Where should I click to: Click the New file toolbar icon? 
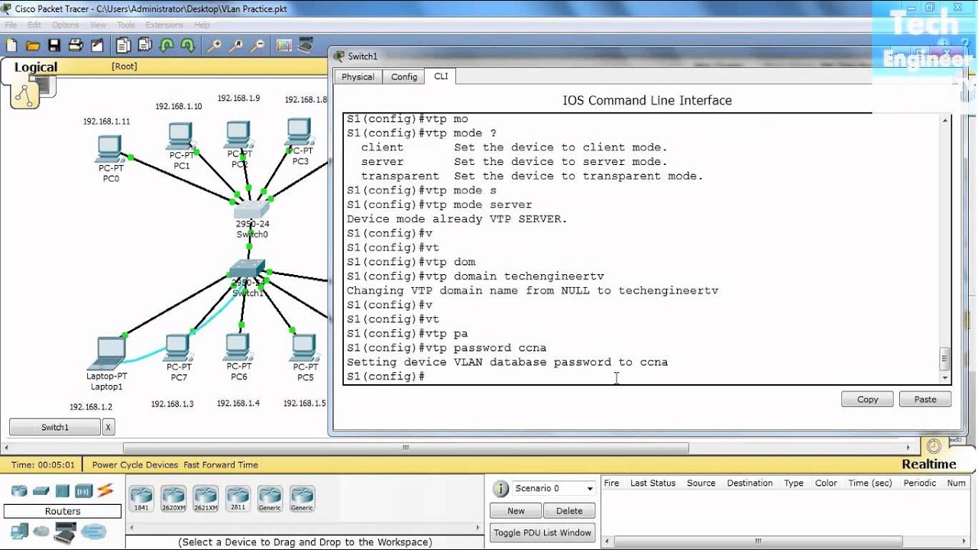click(11, 46)
